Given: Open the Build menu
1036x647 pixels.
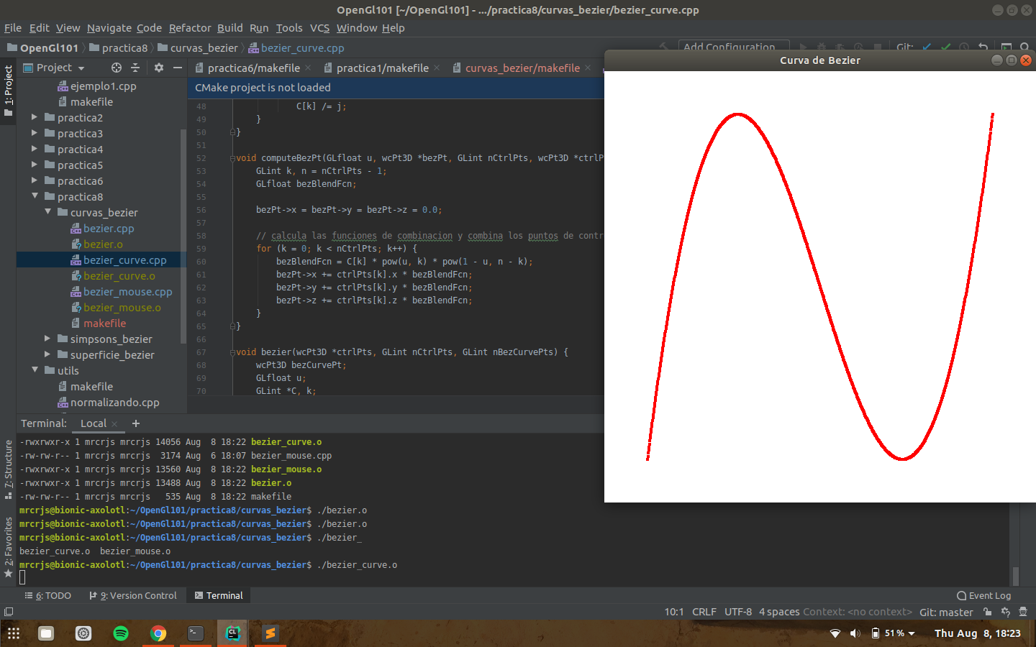Looking at the screenshot, I should pyautogui.click(x=230, y=28).
